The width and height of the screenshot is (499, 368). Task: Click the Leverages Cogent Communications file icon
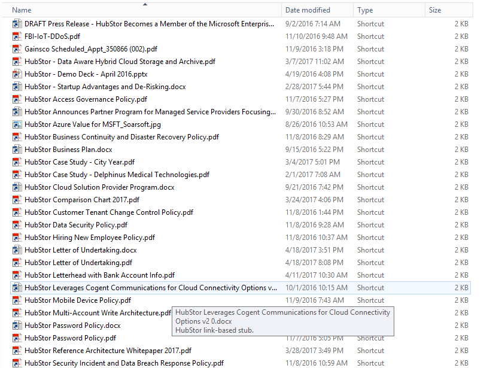click(17, 288)
